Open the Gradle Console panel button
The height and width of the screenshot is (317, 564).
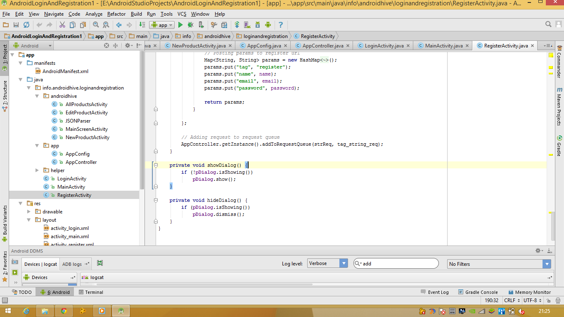pos(477,292)
